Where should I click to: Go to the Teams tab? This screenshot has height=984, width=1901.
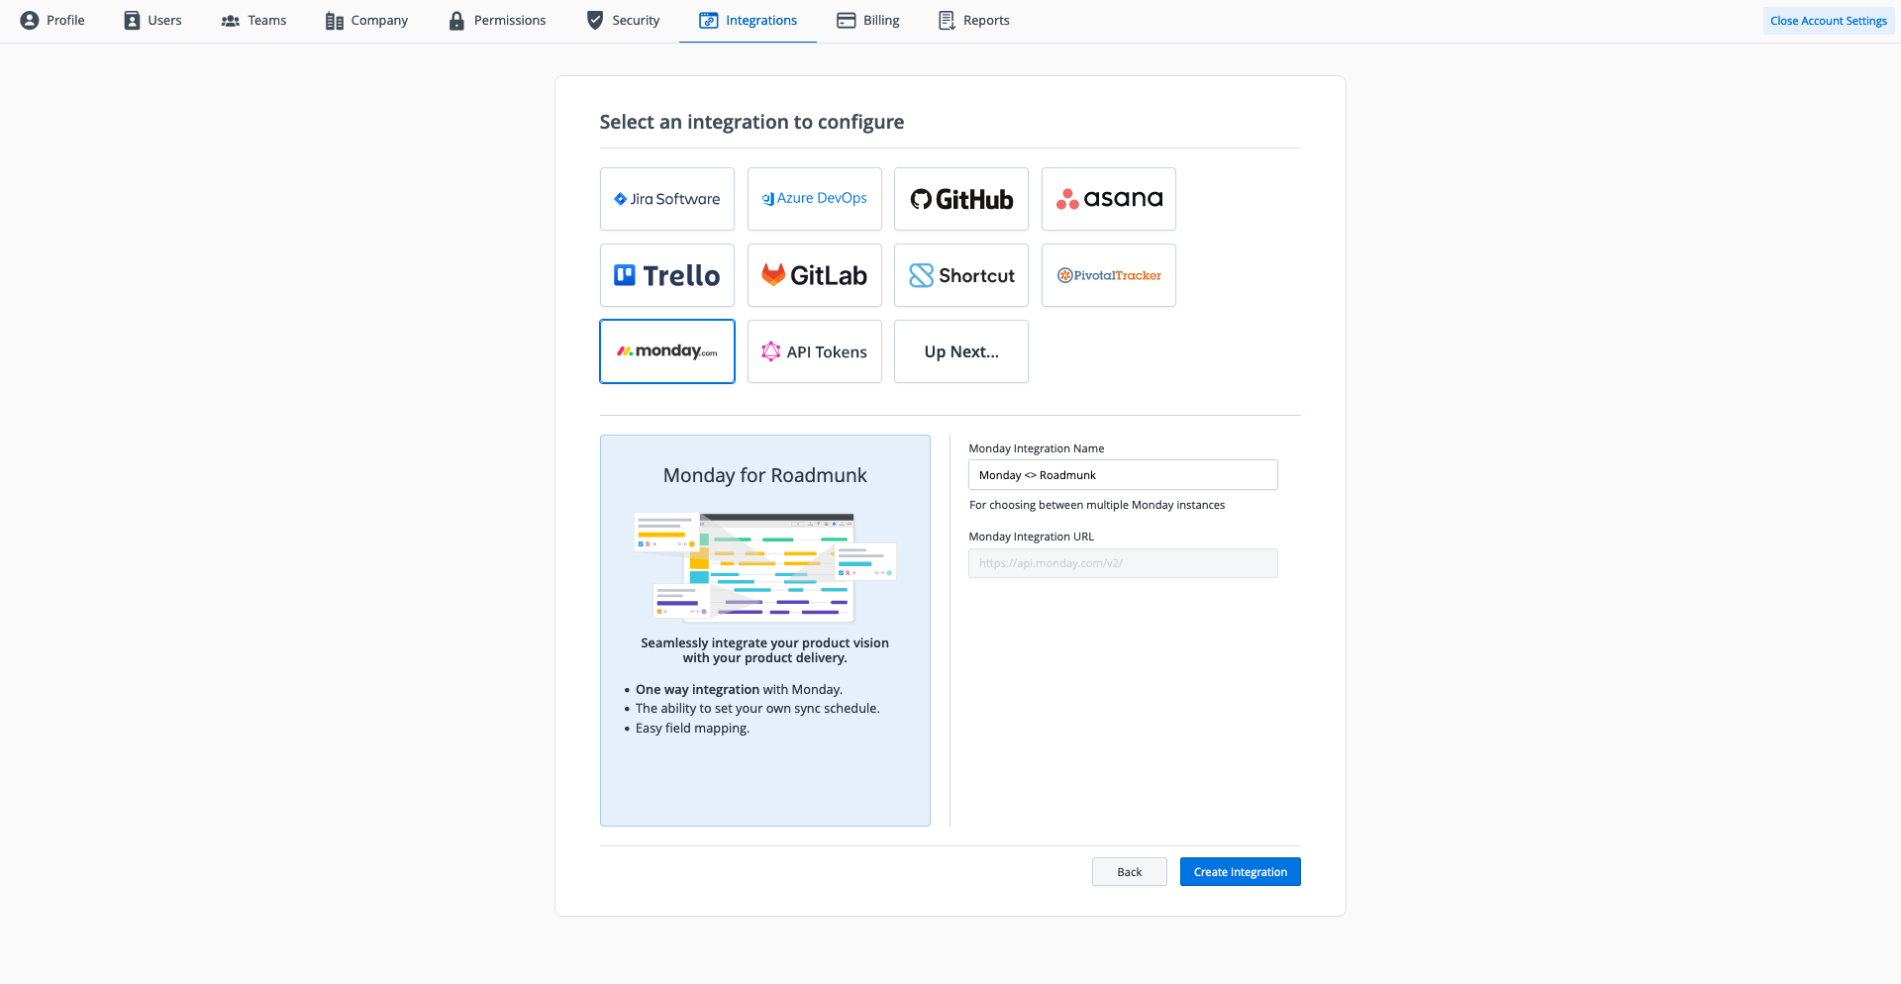[x=253, y=21]
